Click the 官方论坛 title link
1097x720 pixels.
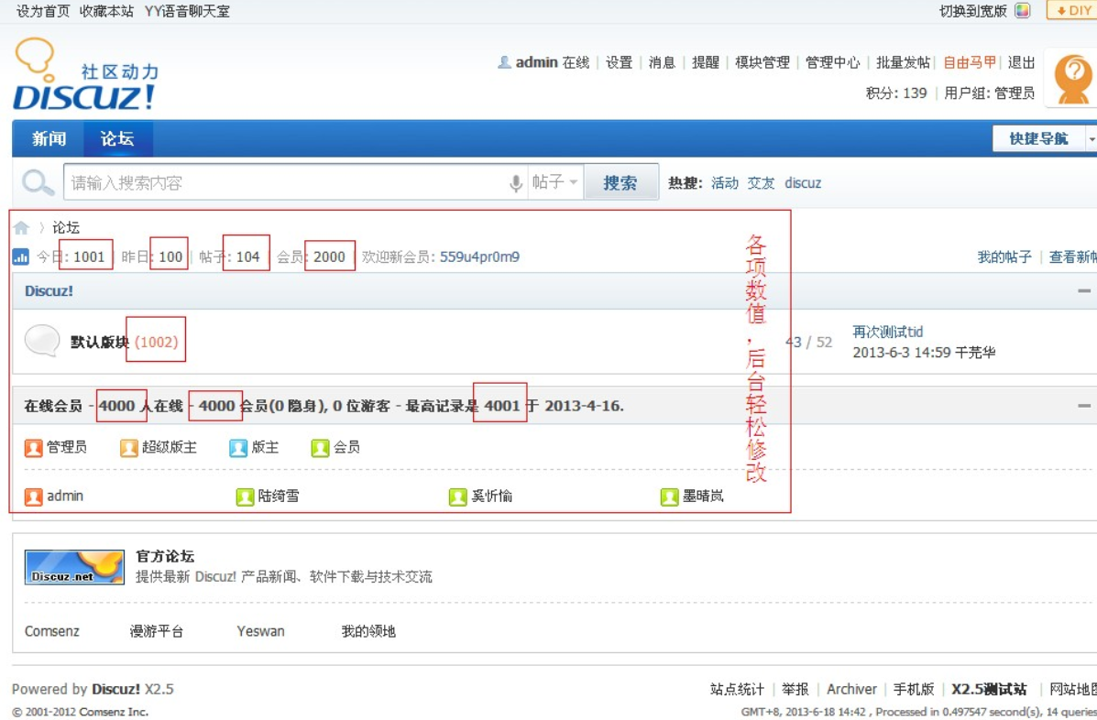(165, 557)
